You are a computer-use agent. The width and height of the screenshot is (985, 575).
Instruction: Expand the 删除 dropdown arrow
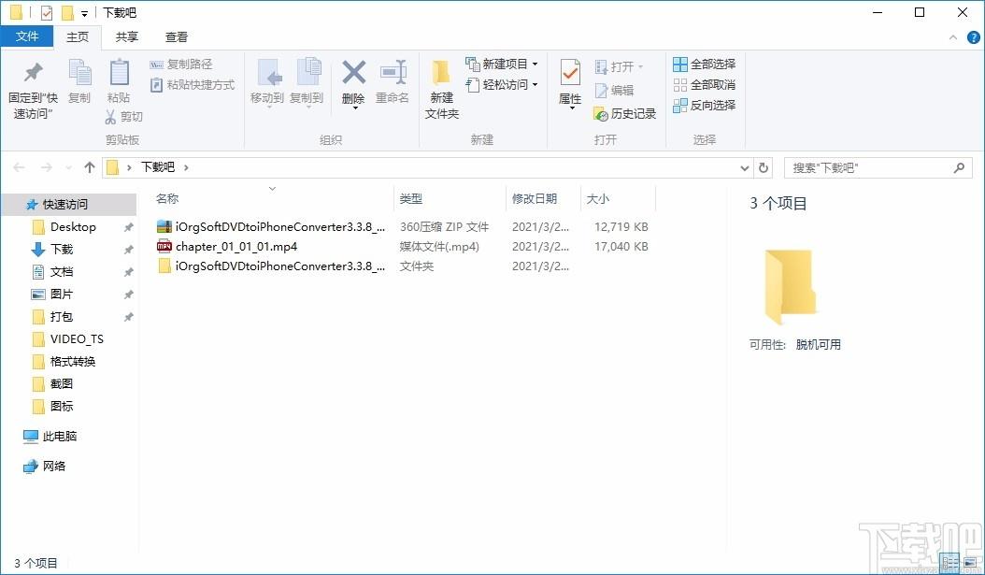tap(354, 108)
